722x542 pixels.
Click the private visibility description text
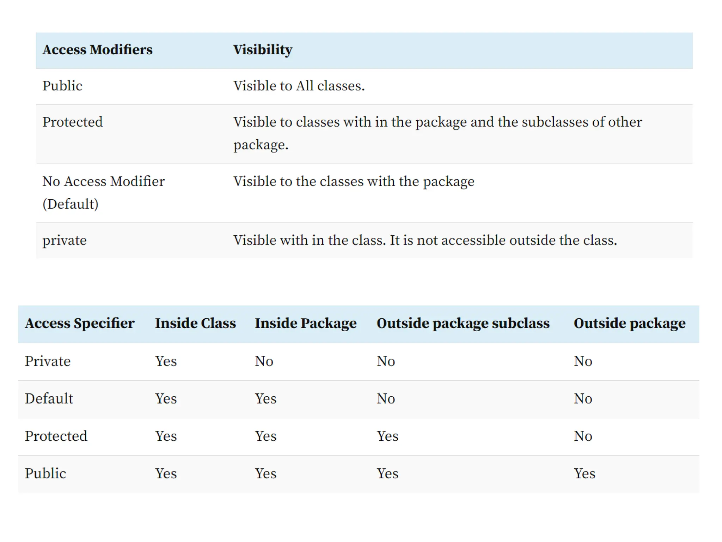pyautogui.click(x=425, y=240)
